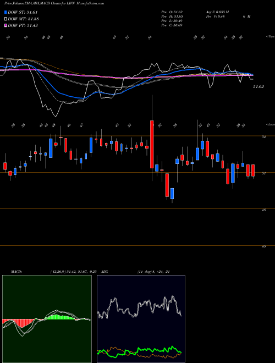Click the 'Avg V: 0.055 M' value
This screenshot has height=363, width=275.
[217, 12]
